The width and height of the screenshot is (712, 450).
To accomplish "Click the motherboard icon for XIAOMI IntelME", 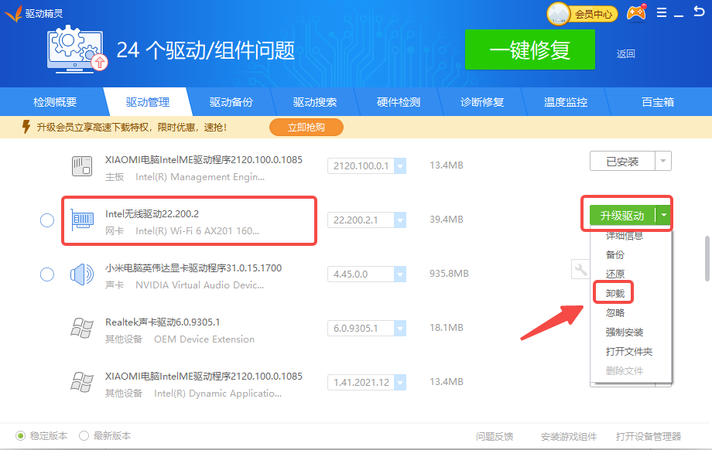I will coord(83,166).
